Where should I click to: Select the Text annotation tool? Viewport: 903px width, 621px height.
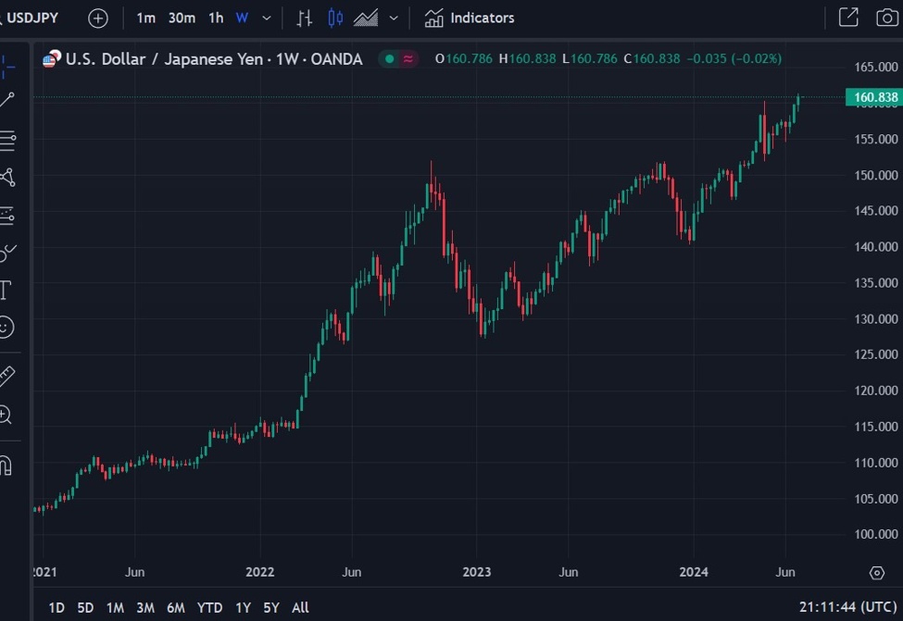(x=6, y=290)
